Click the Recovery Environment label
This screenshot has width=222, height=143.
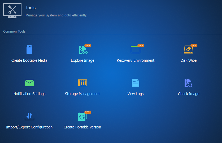pyautogui.click(x=136, y=60)
